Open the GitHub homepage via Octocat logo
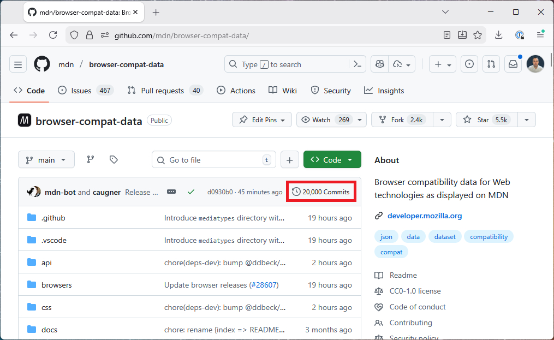This screenshot has width=554, height=340. point(42,64)
